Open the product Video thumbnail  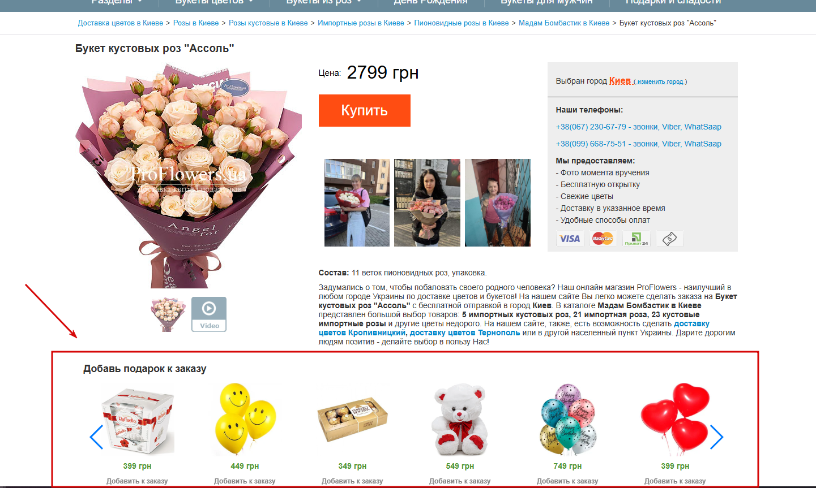pyautogui.click(x=209, y=314)
